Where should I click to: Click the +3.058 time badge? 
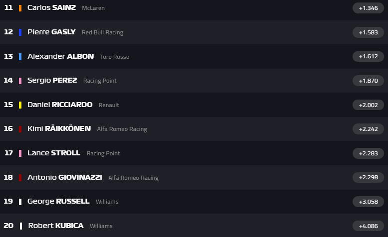click(368, 202)
